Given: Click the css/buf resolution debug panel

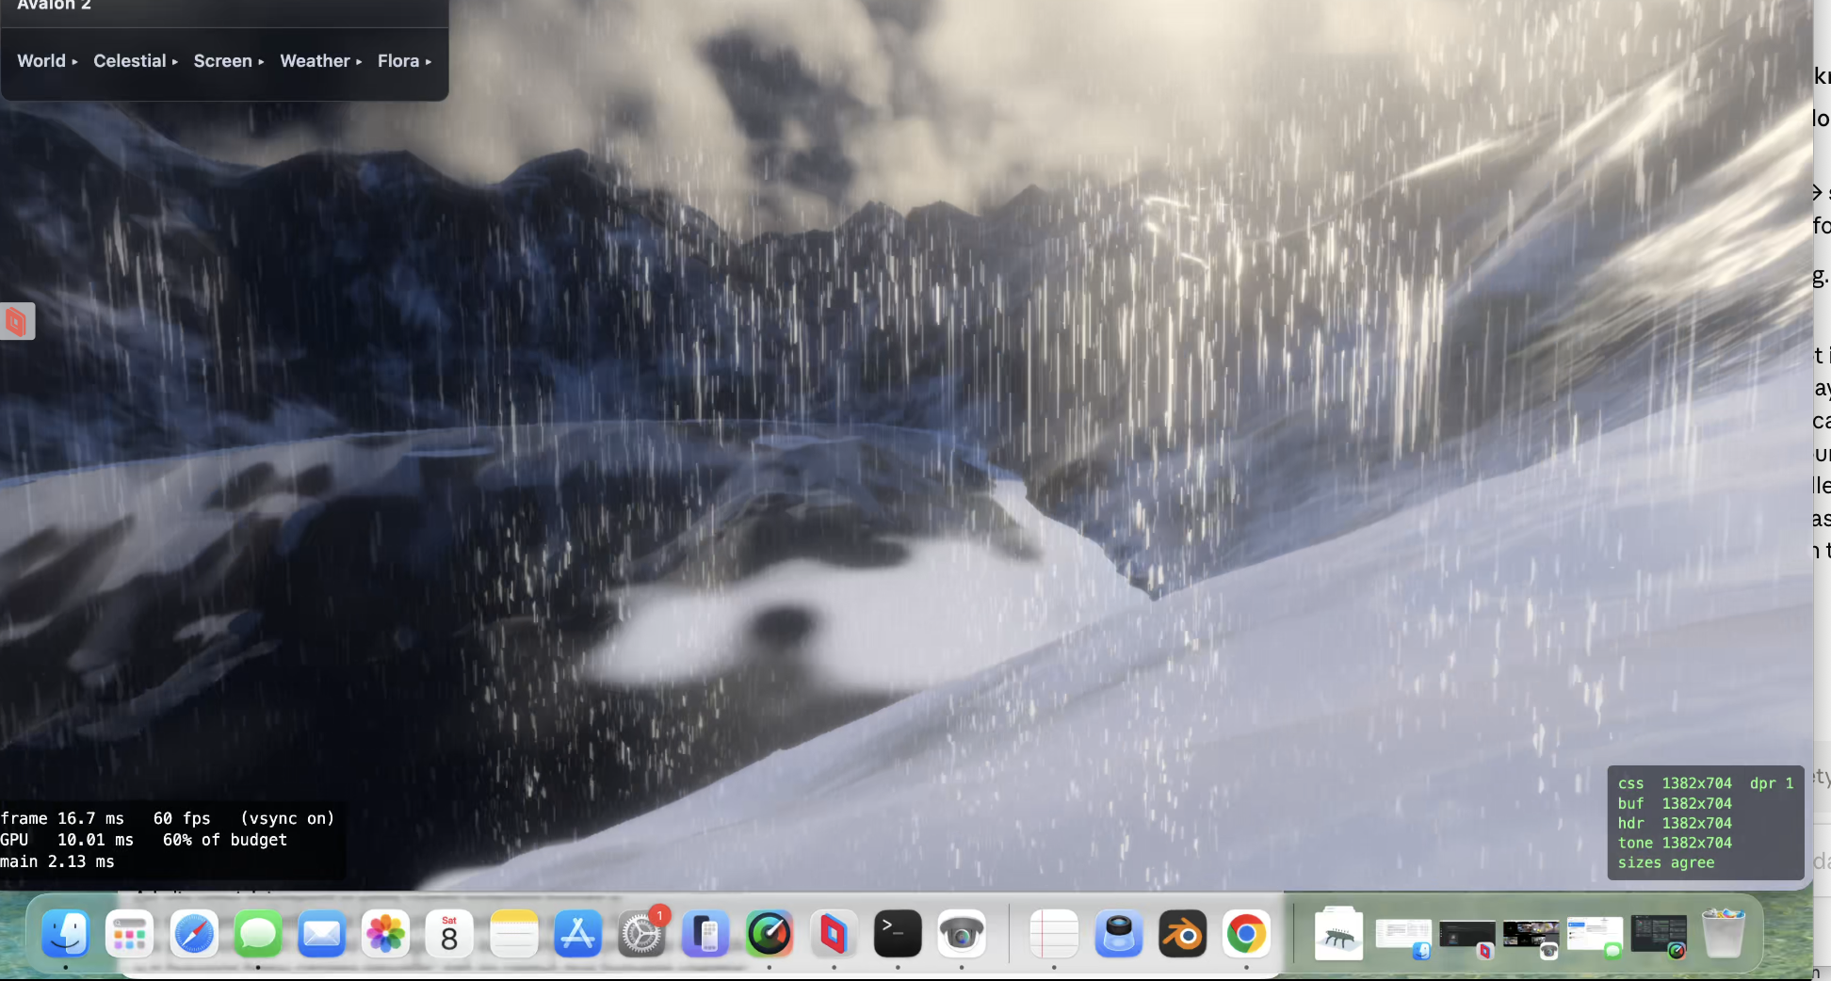Looking at the screenshot, I should [x=1706, y=823].
